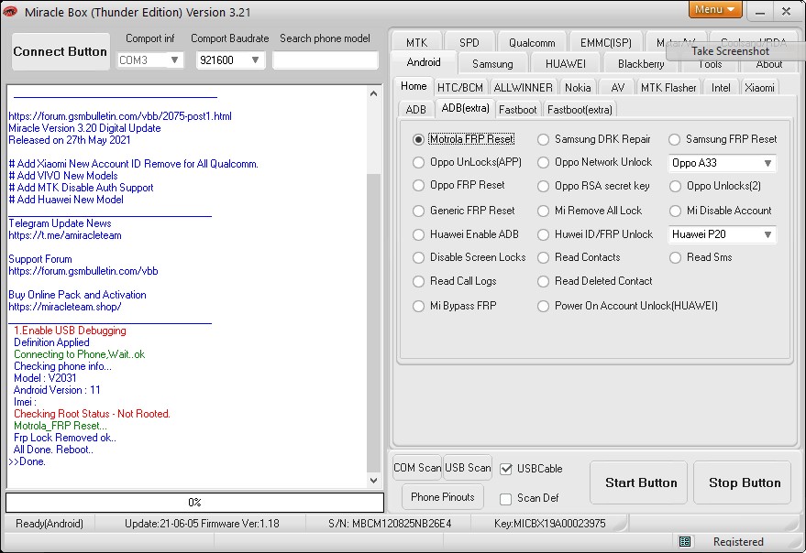The height and width of the screenshot is (553, 806).
Task: Click the 0% progress bar
Action: click(x=194, y=502)
